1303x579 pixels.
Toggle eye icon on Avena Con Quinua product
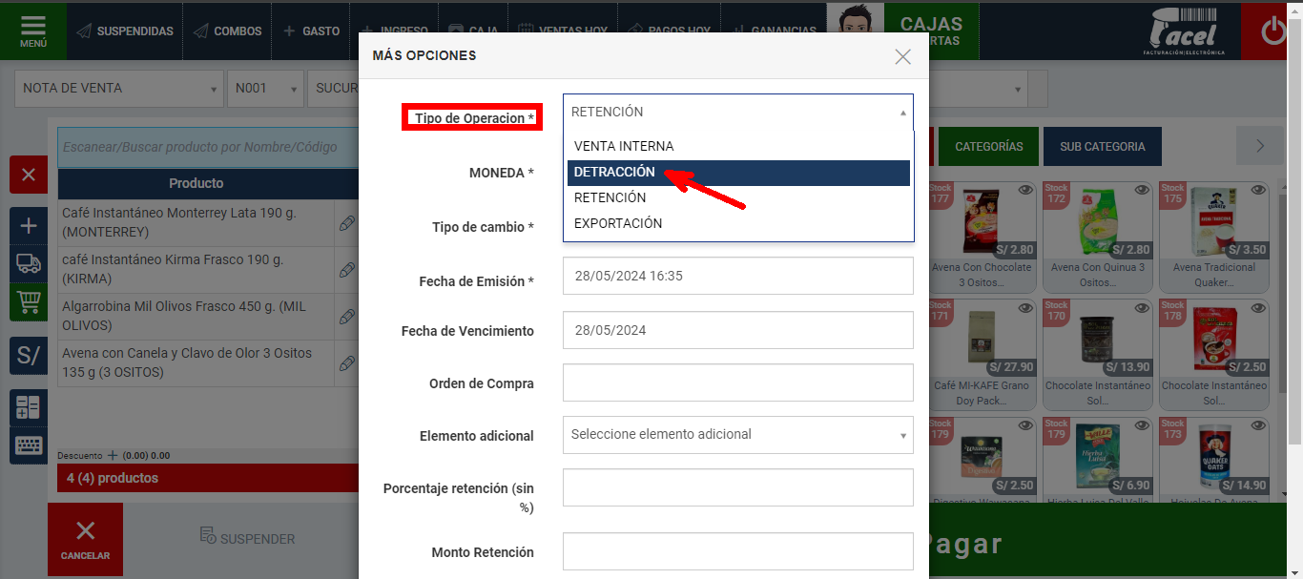tap(1141, 191)
